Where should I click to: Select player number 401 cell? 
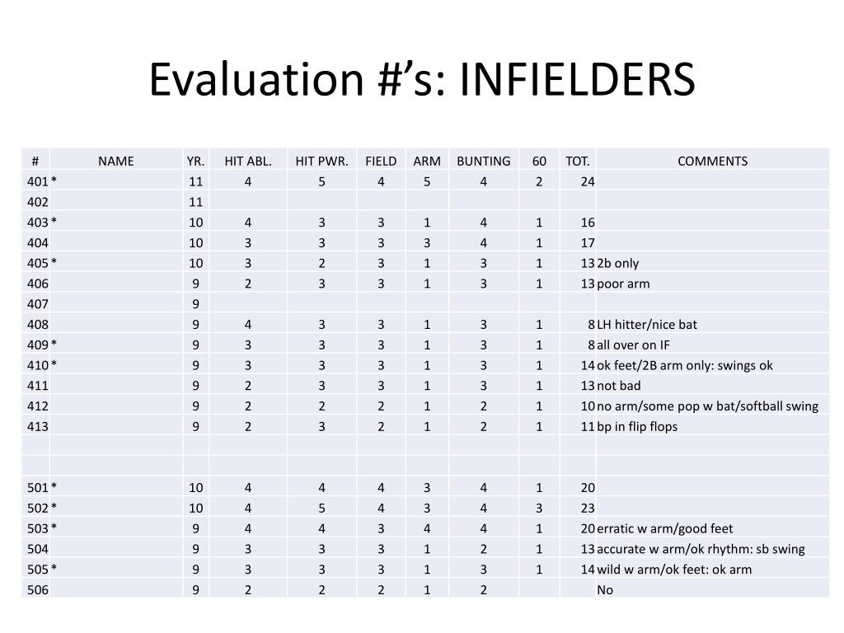click(36, 181)
